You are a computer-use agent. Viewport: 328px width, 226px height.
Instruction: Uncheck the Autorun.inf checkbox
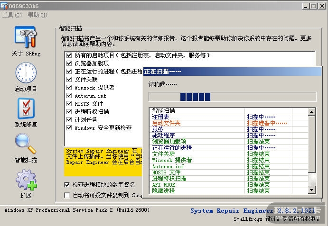[69, 95]
